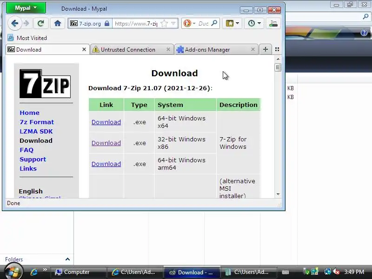Open the home page via house icon
Image resolution: width=372 pixels, height=279 pixels.
tap(57, 23)
